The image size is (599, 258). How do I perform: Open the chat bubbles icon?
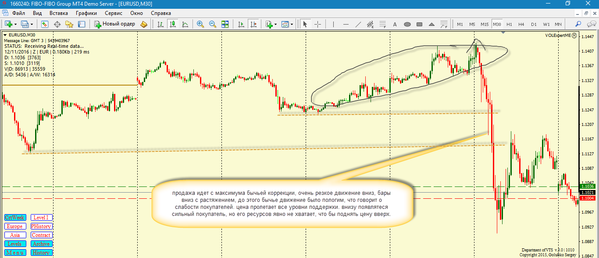tap(591, 24)
